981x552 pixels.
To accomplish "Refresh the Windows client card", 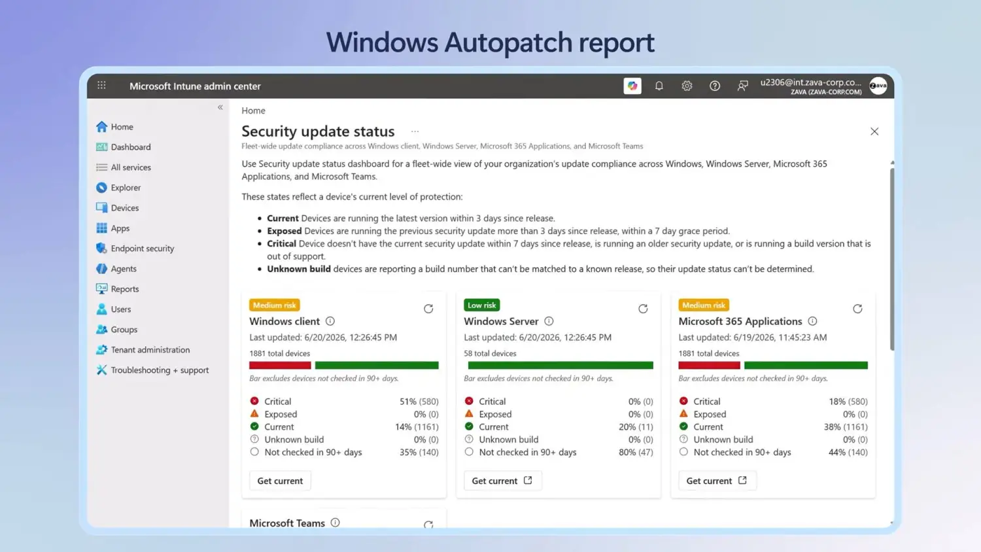I will click(428, 309).
